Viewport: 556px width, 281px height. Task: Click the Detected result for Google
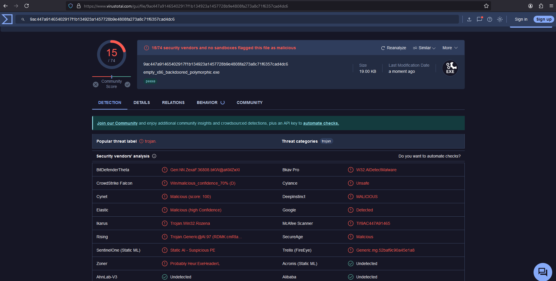pyautogui.click(x=364, y=210)
